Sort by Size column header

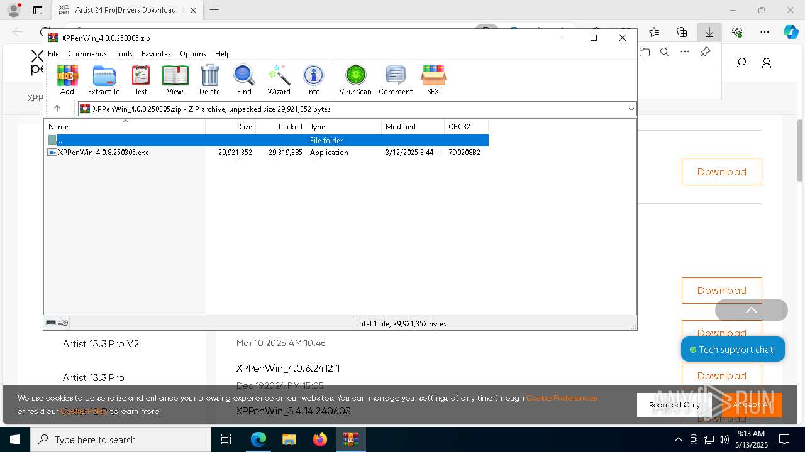tap(231, 127)
